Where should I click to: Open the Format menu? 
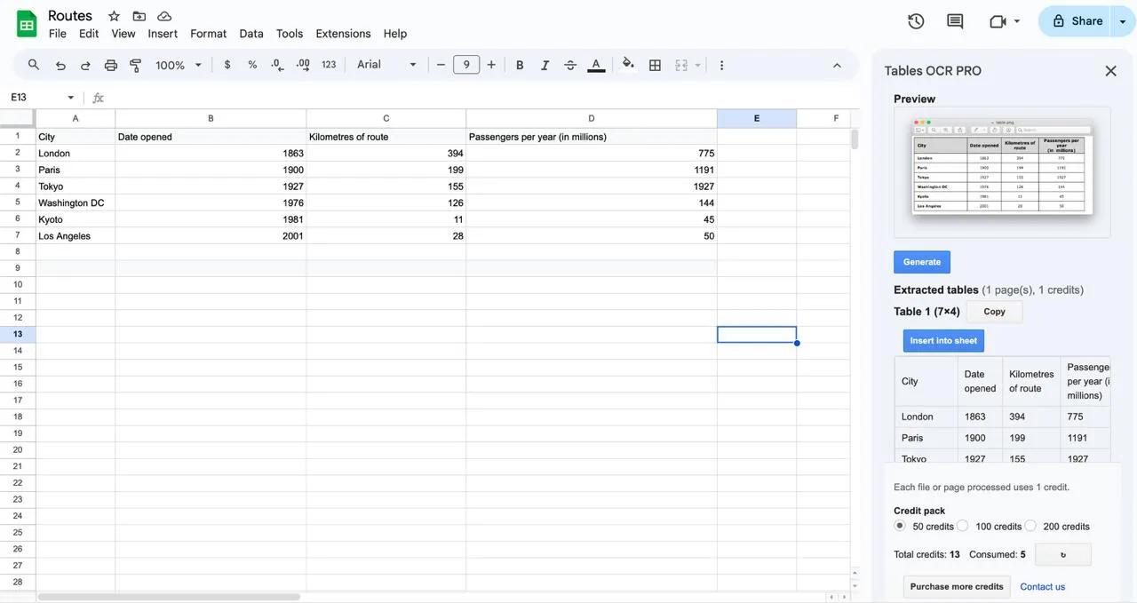click(208, 34)
